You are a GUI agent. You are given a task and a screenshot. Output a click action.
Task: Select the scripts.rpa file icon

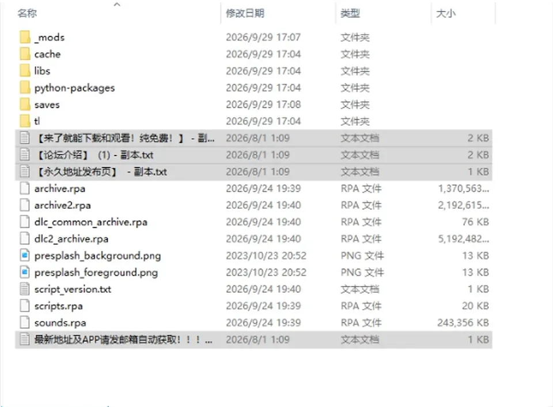[25, 306]
